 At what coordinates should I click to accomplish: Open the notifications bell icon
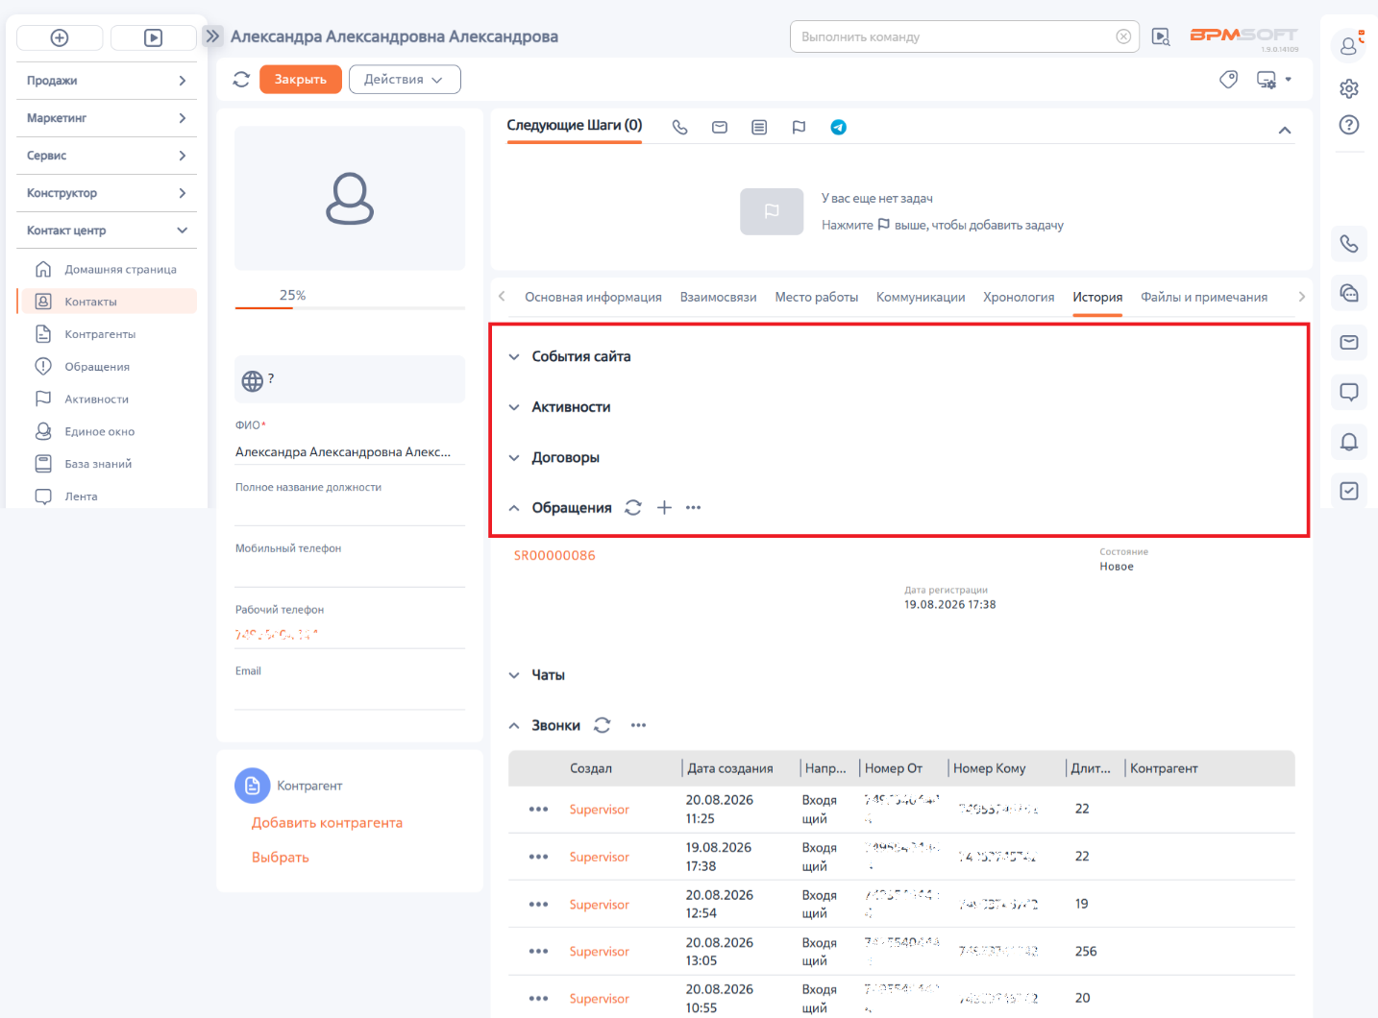tap(1349, 442)
